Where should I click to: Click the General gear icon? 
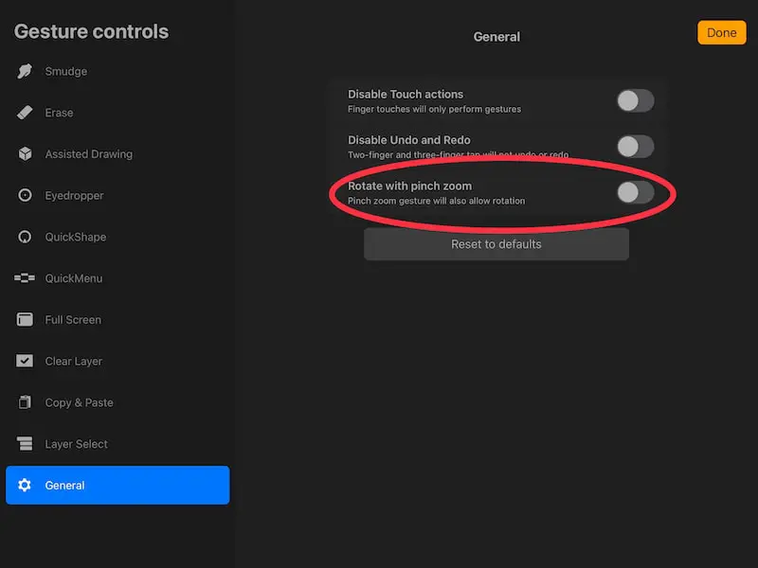click(25, 485)
